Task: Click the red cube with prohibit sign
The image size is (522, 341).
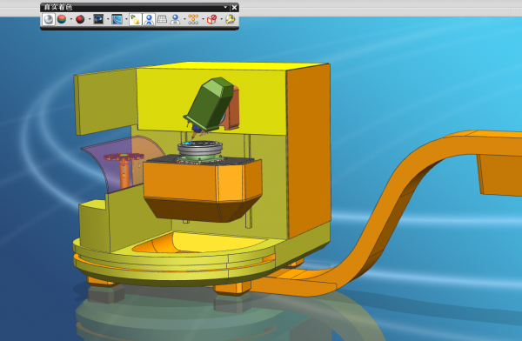Action: click(x=211, y=19)
